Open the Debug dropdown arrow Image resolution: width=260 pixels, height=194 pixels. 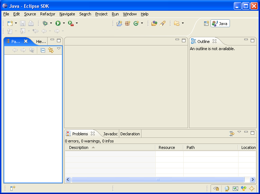[51, 23]
